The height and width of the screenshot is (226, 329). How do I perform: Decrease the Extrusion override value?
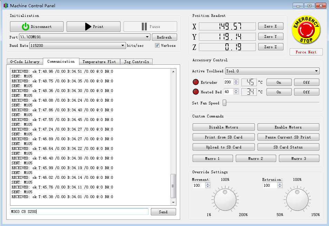click(280, 187)
